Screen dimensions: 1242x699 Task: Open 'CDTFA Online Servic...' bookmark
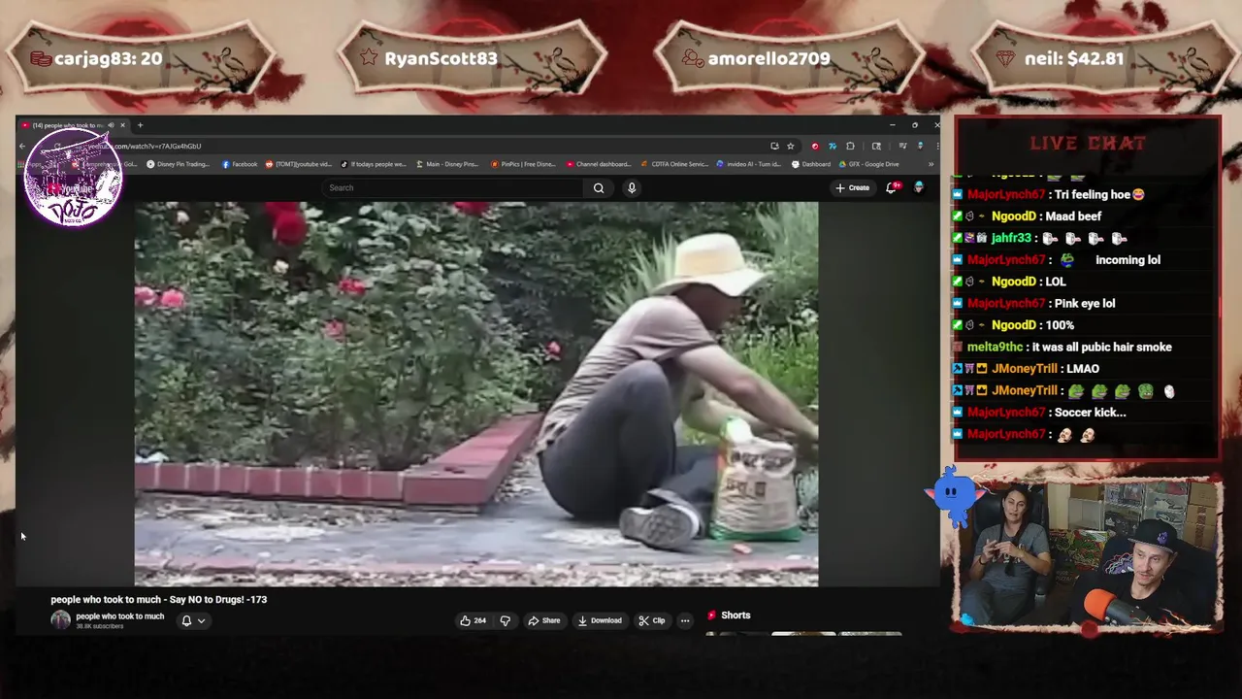tap(674, 164)
